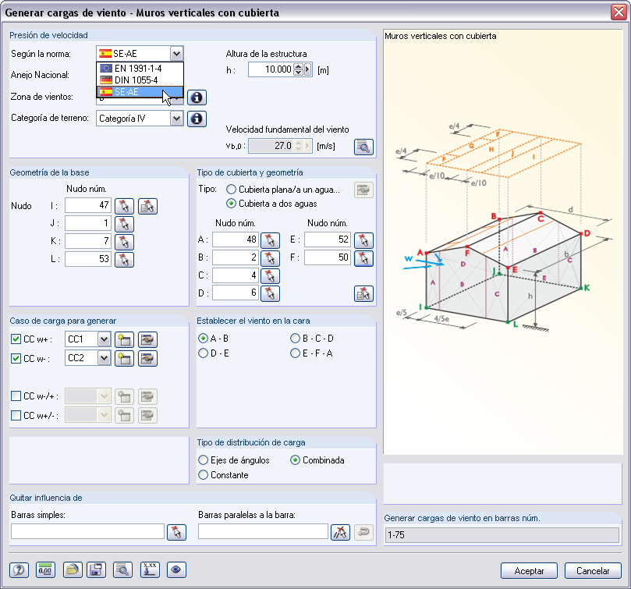Close the wind load dialog
This screenshot has width=631, height=589.
[x=619, y=12]
